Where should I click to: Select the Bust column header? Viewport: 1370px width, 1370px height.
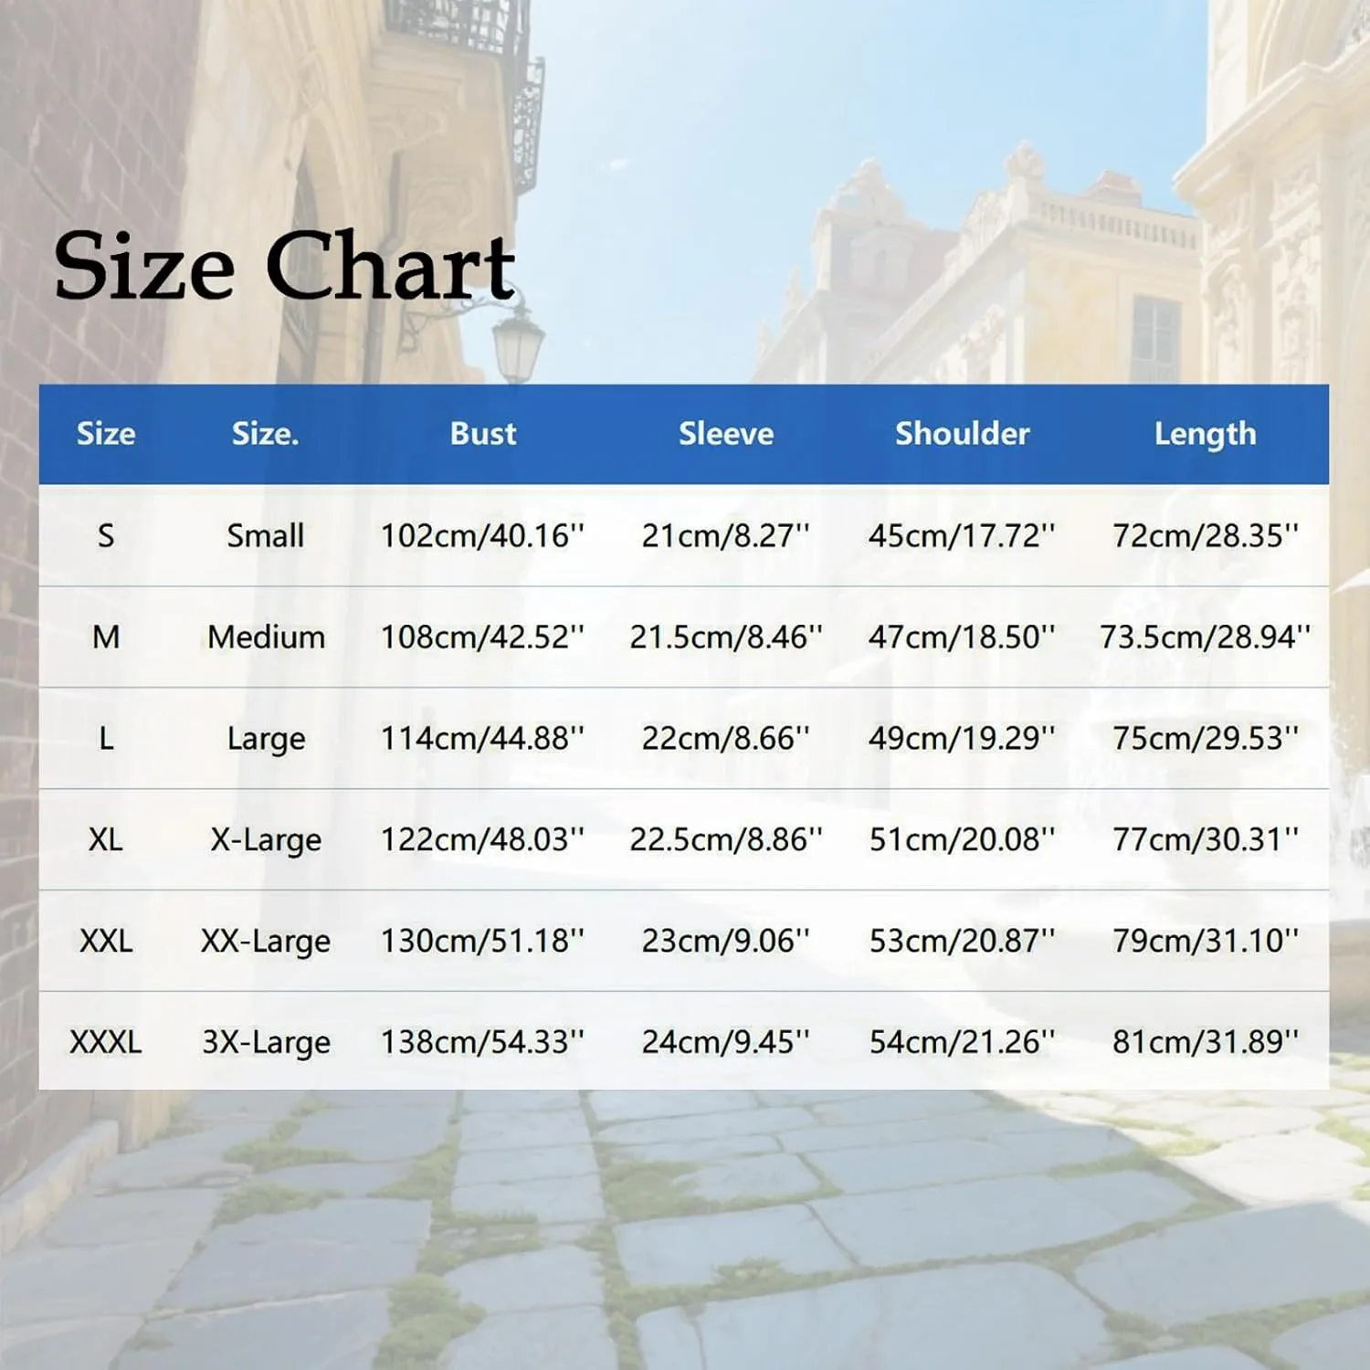483,433
